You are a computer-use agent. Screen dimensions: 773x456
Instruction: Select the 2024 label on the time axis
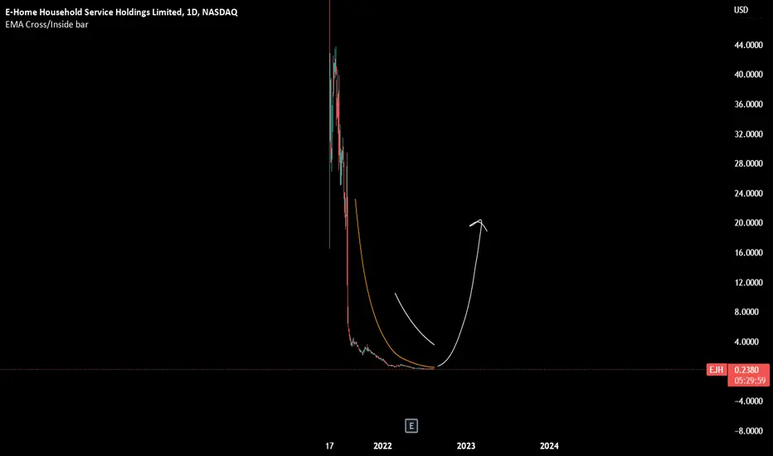549,446
